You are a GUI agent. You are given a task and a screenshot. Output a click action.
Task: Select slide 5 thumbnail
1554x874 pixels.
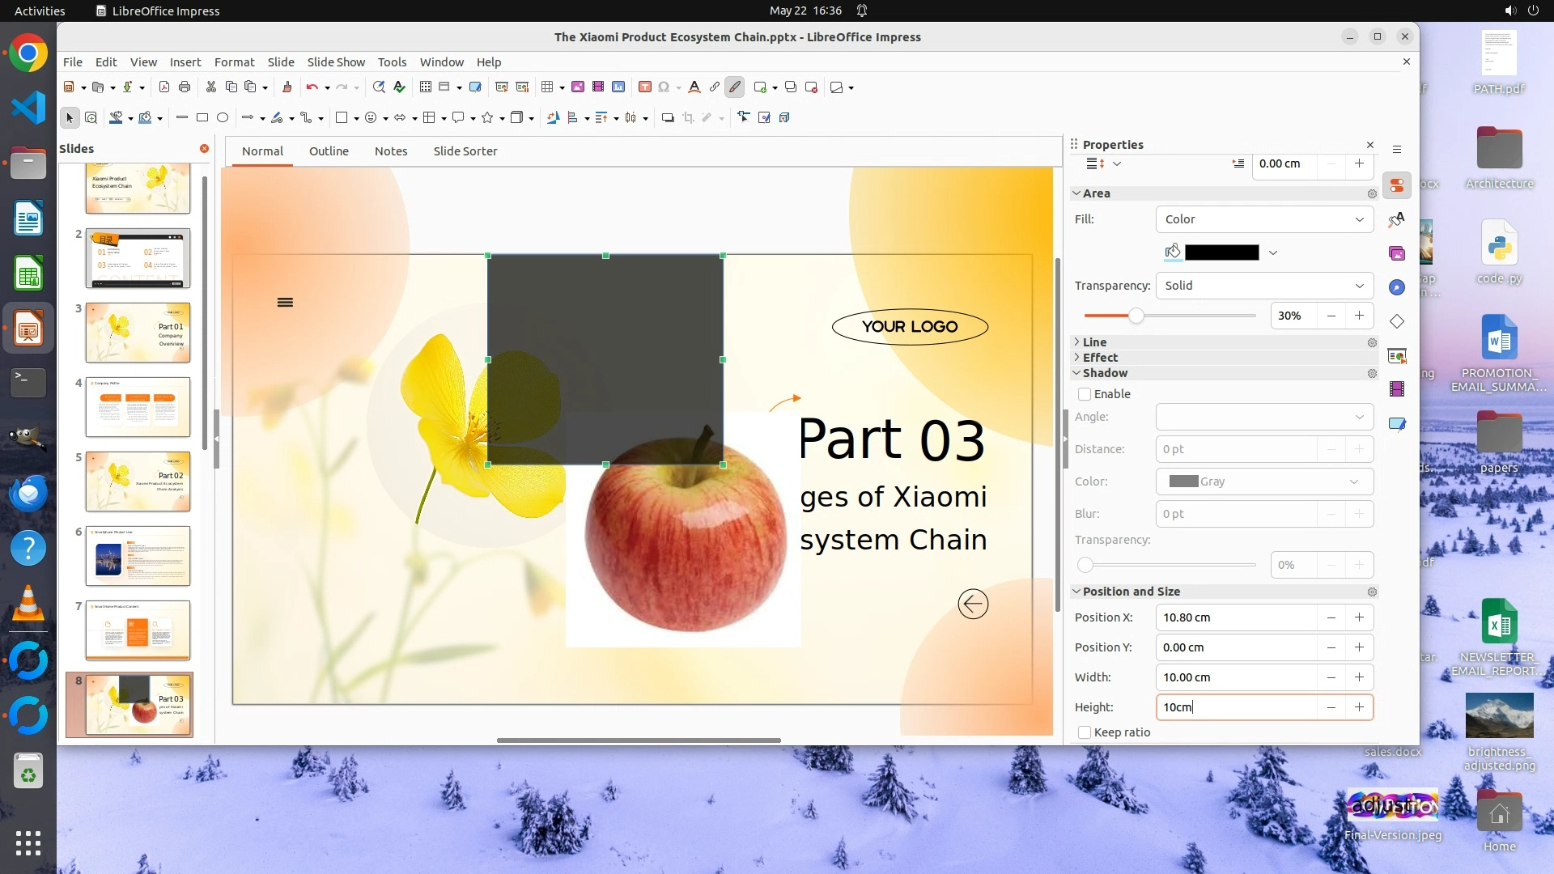[138, 482]
